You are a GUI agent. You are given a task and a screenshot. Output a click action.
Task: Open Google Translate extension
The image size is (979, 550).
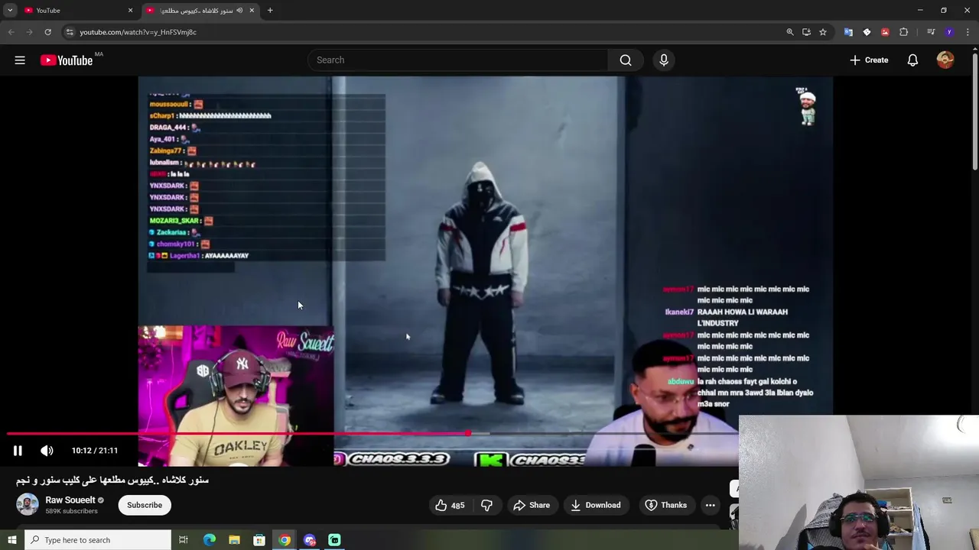[848, 32]
